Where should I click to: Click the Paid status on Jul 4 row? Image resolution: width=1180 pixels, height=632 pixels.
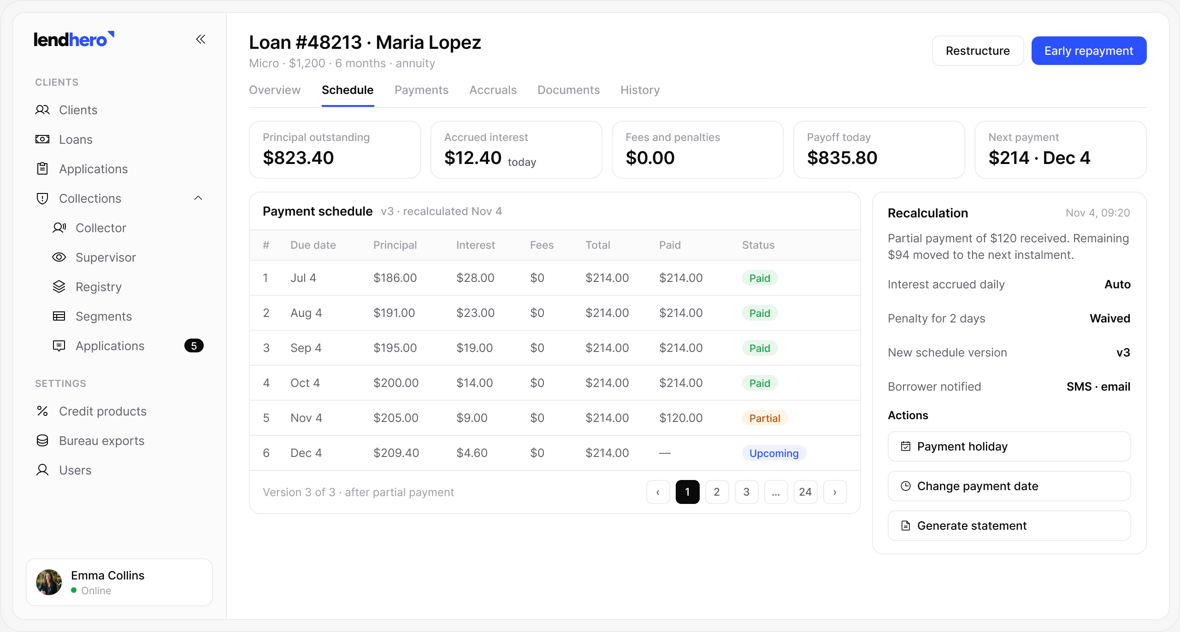pyautogui.click(x=760, y=278)
